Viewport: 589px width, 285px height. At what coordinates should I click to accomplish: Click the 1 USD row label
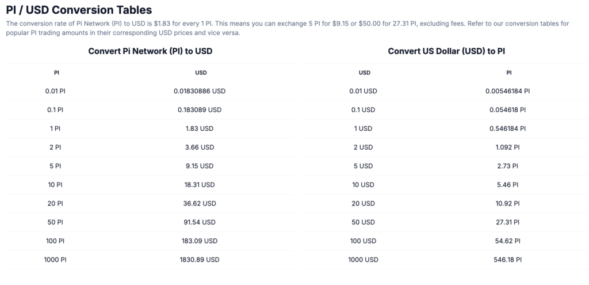(364, 128)
